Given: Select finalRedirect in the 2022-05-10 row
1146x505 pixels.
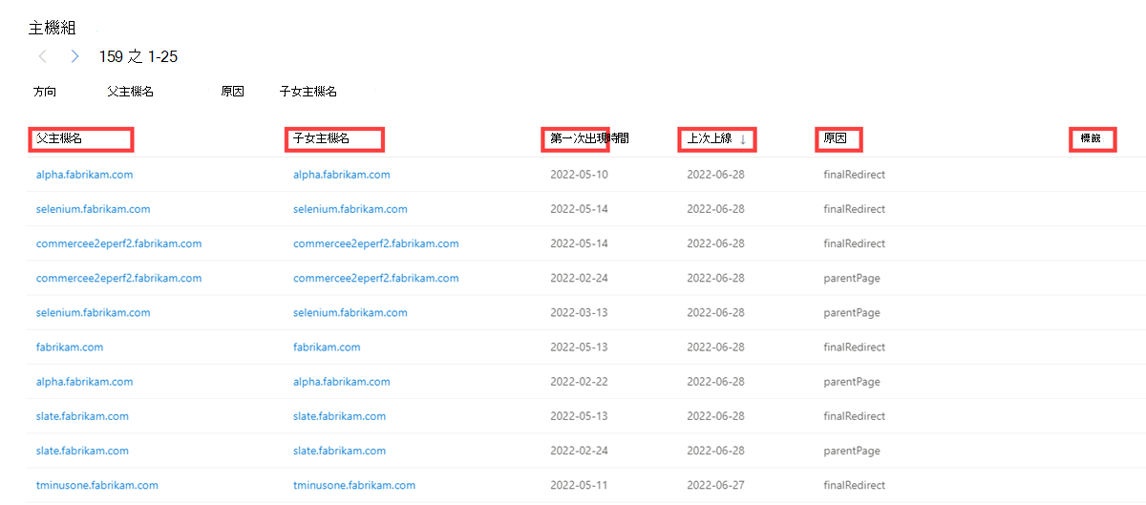Looking at the screenshot, I should coord(855,175).
